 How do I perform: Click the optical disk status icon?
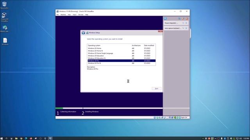click(x=157, y=117)
